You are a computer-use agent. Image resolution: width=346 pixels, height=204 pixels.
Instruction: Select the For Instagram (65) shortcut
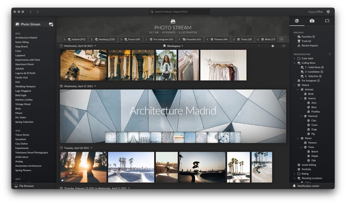click(159, 39)
